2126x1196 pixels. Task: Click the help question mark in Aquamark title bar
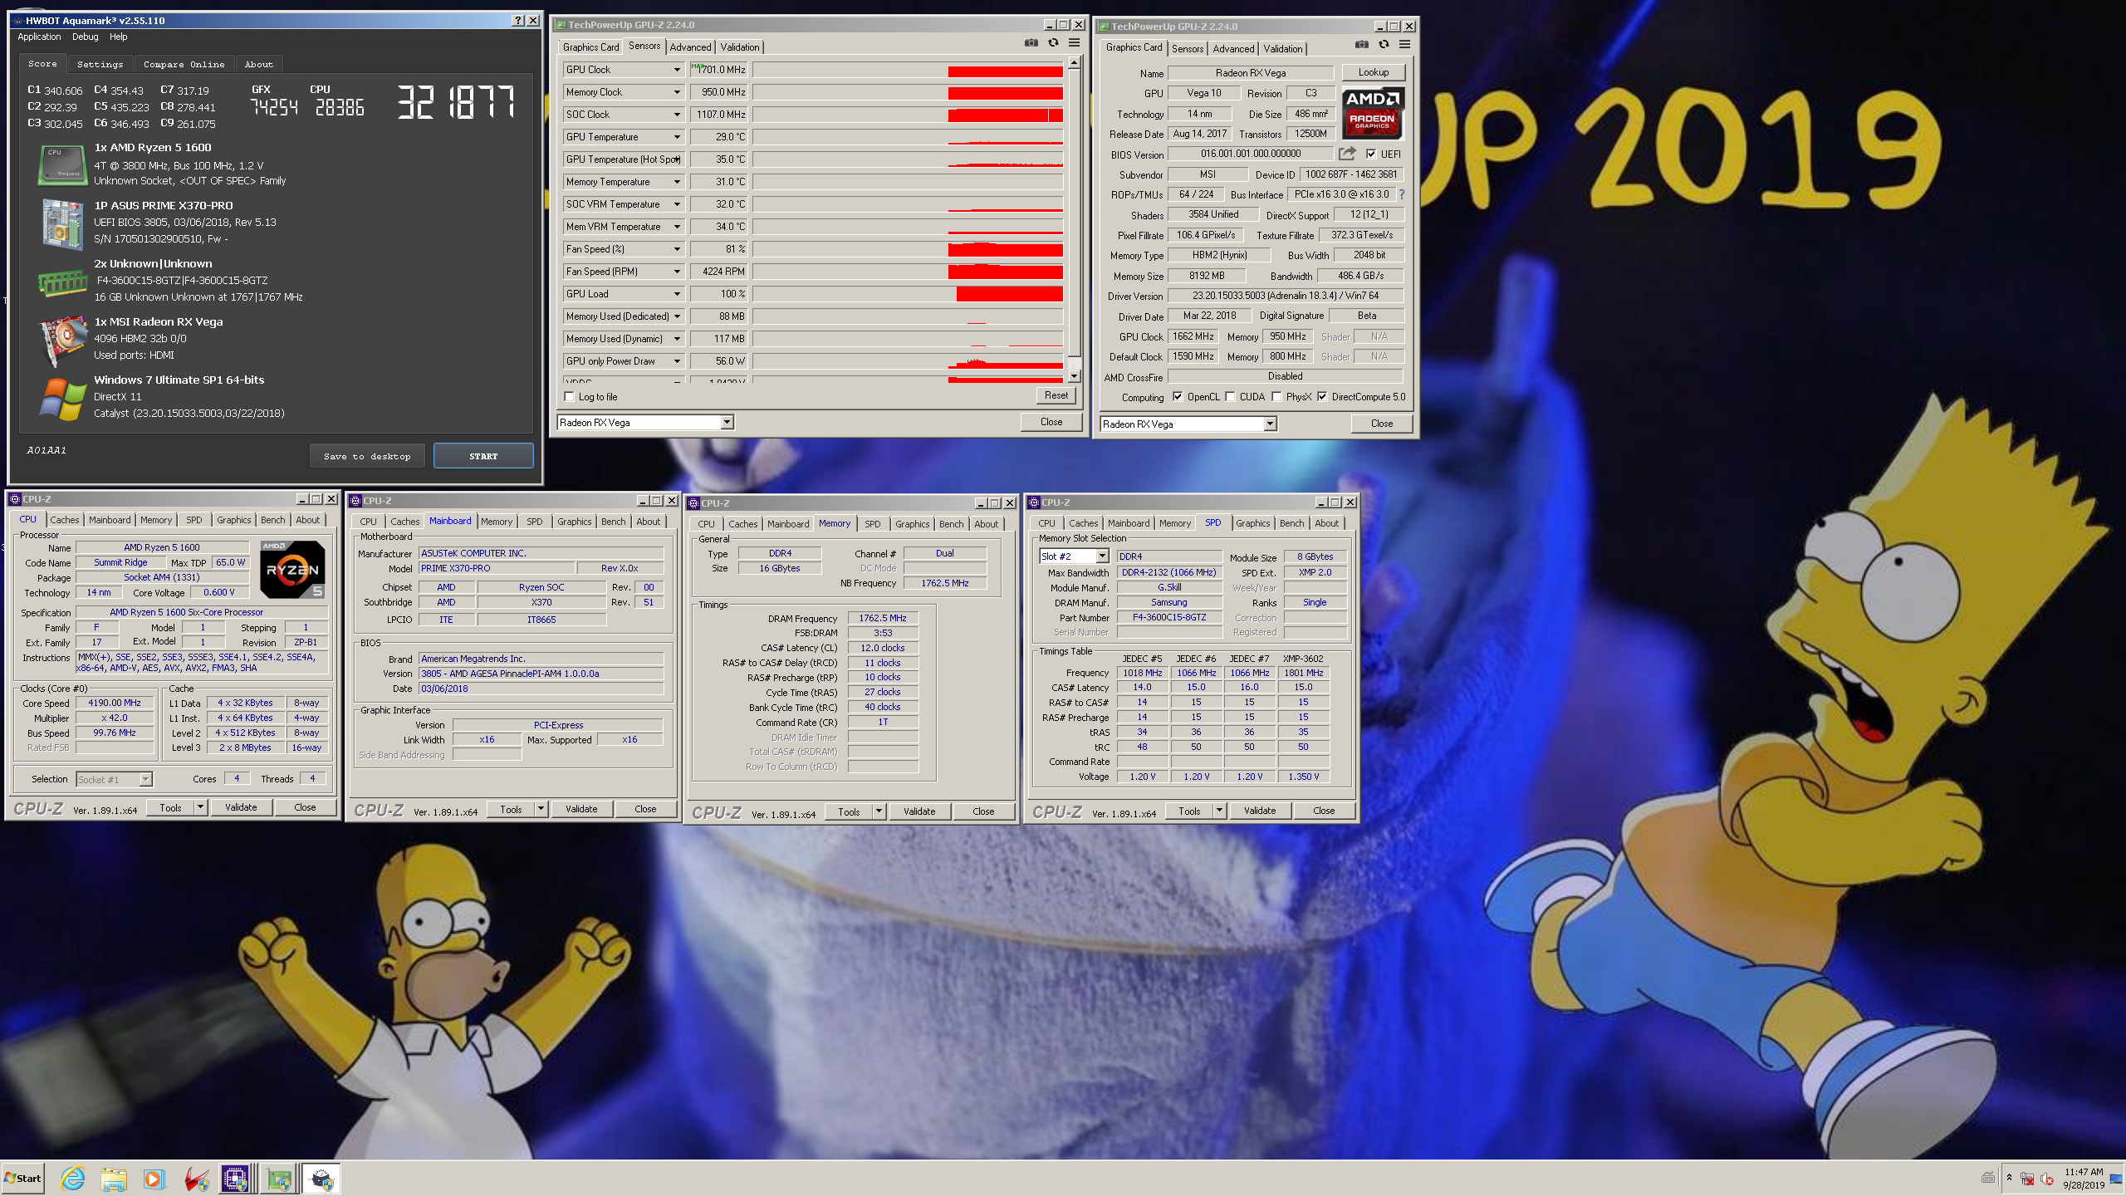point(518,20)
